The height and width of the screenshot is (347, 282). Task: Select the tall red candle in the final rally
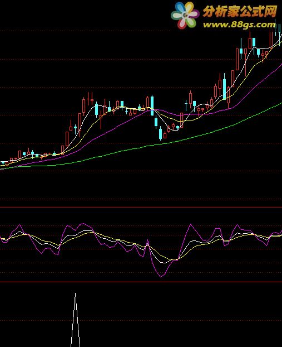[238, 59]
